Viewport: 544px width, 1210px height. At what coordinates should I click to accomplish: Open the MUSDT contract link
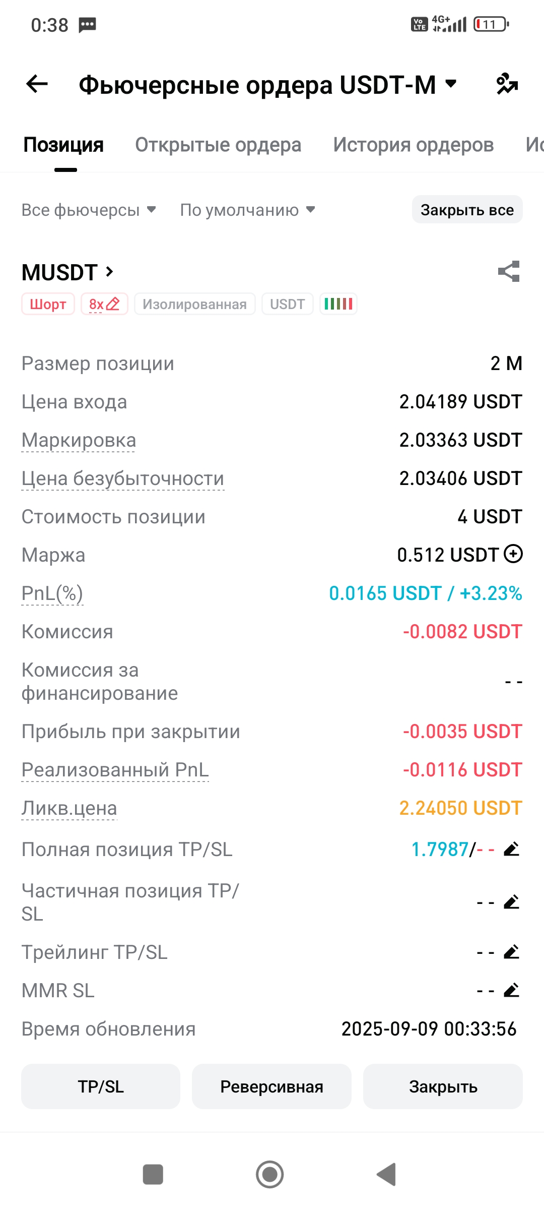68,272
